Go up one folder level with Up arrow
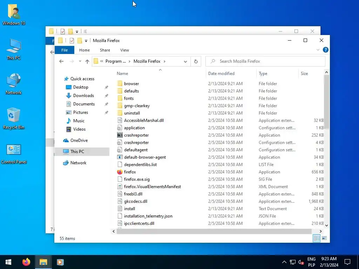359x269 pixels. click(x=87, y=61)
